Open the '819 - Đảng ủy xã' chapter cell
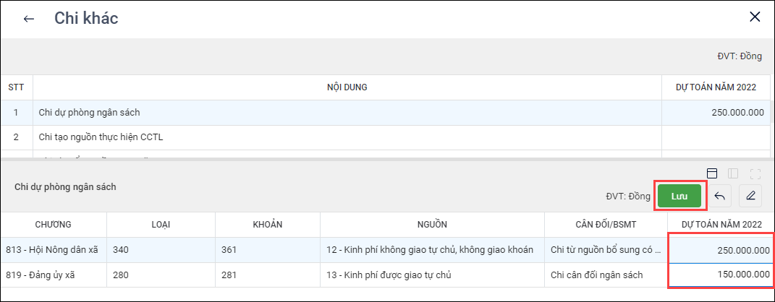Screen dimensions: 775x302 54,275
